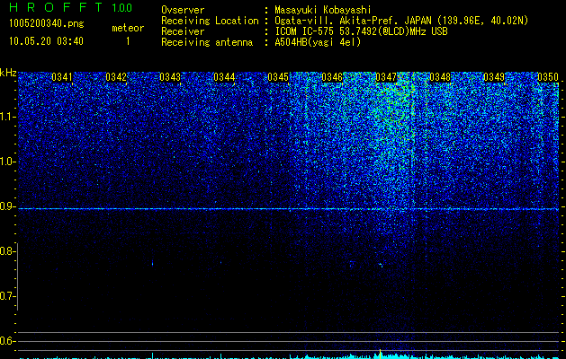Select the 0344 time marker
The height and width of the screenshot is (359, 566).
click(x=224, y=77)
